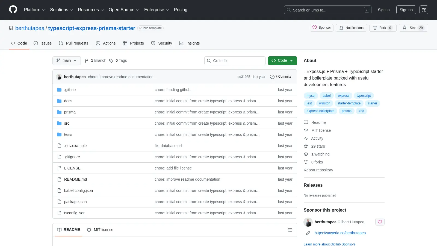This screenshot has height=246, width=437.
Task: Select the mysql topic tag
Action: 311,96
